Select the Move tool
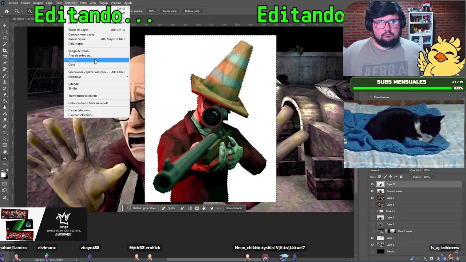 pos(5,25)
